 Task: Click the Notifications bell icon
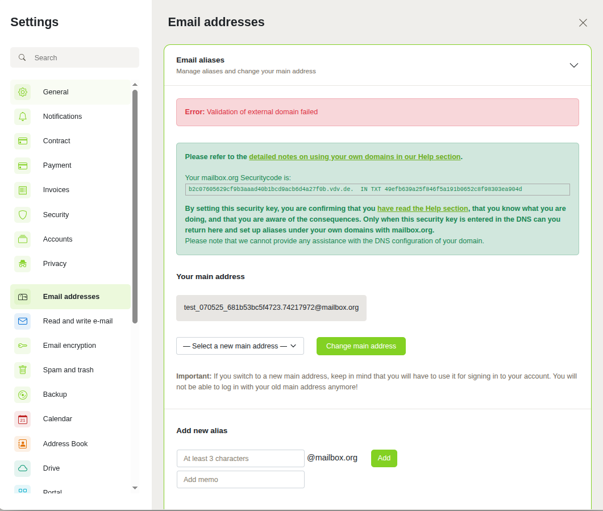tap(23, 117)
